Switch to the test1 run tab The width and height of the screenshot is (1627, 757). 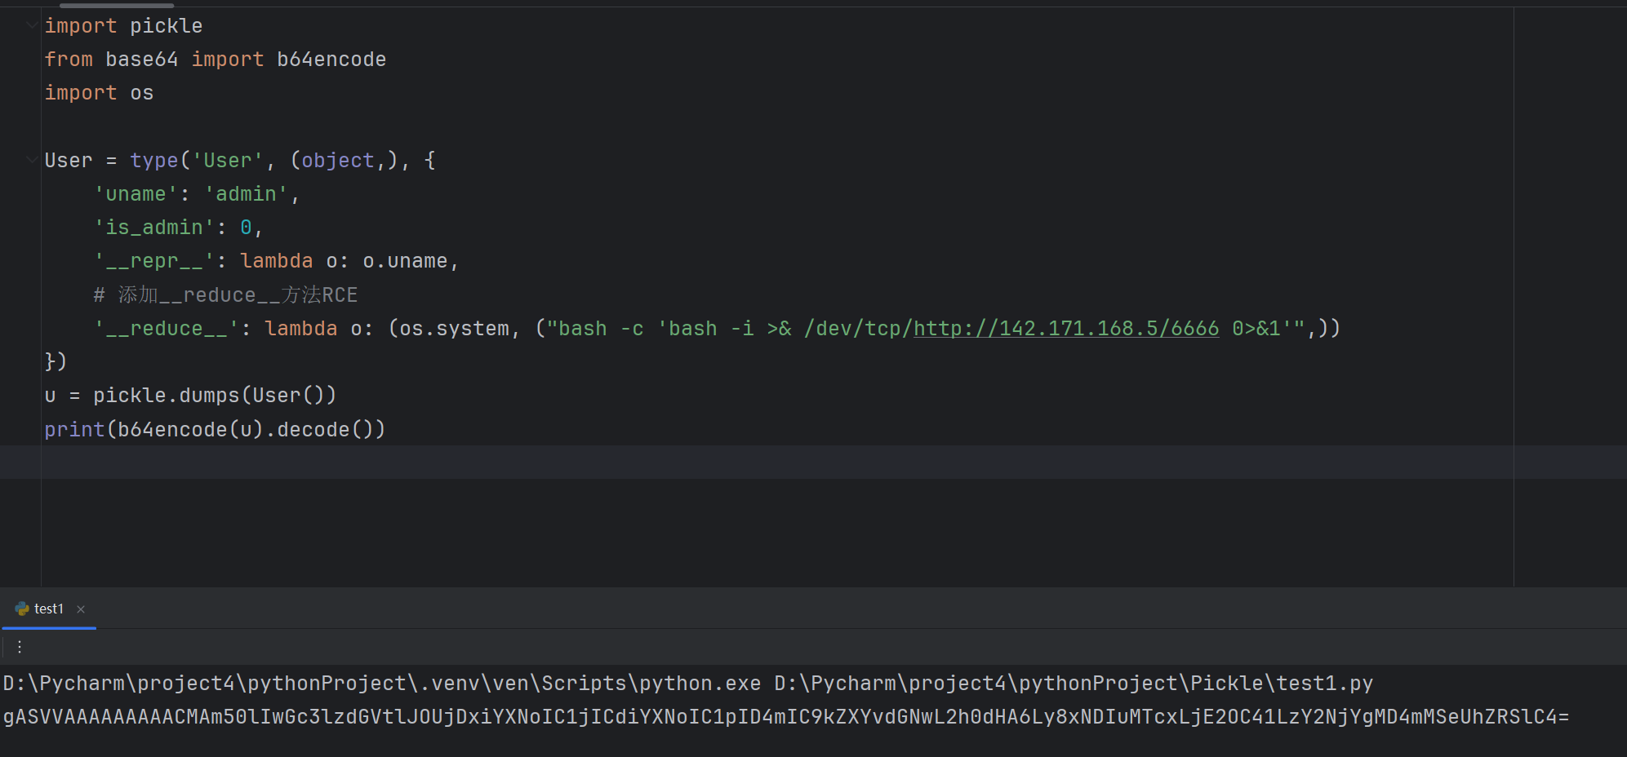49,609
